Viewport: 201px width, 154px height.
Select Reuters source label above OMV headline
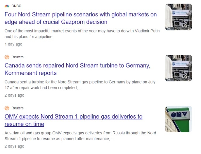[18, 108]
